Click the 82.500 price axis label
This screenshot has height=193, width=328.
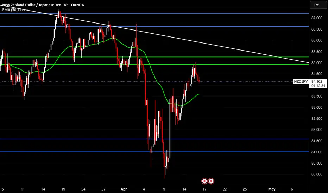[x=317, y=119]
